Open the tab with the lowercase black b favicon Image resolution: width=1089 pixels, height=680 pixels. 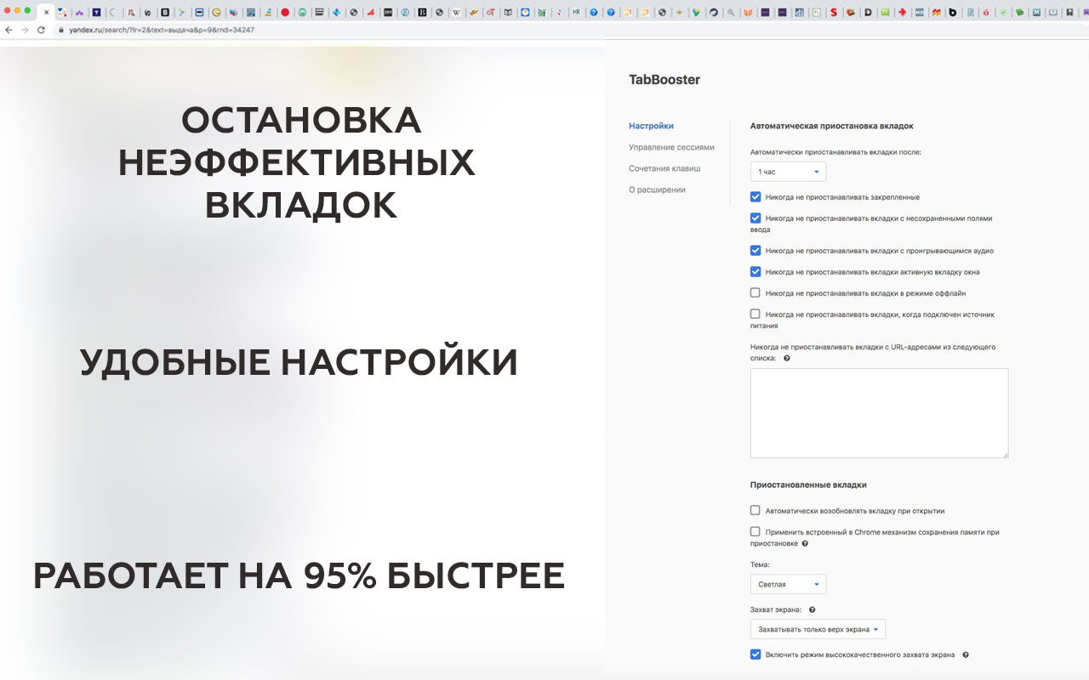pyautogui.click(x=953, y=13)
